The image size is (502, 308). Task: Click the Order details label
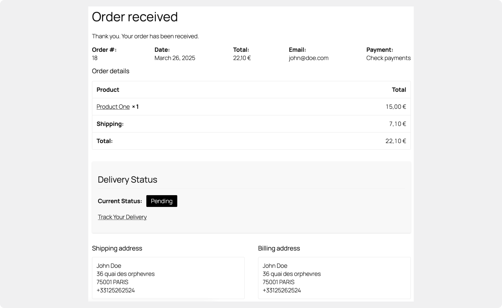[111, 71]
